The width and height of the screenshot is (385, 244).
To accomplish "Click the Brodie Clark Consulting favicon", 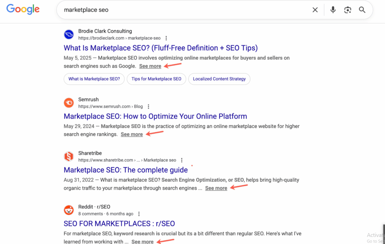I will (69, 34).
